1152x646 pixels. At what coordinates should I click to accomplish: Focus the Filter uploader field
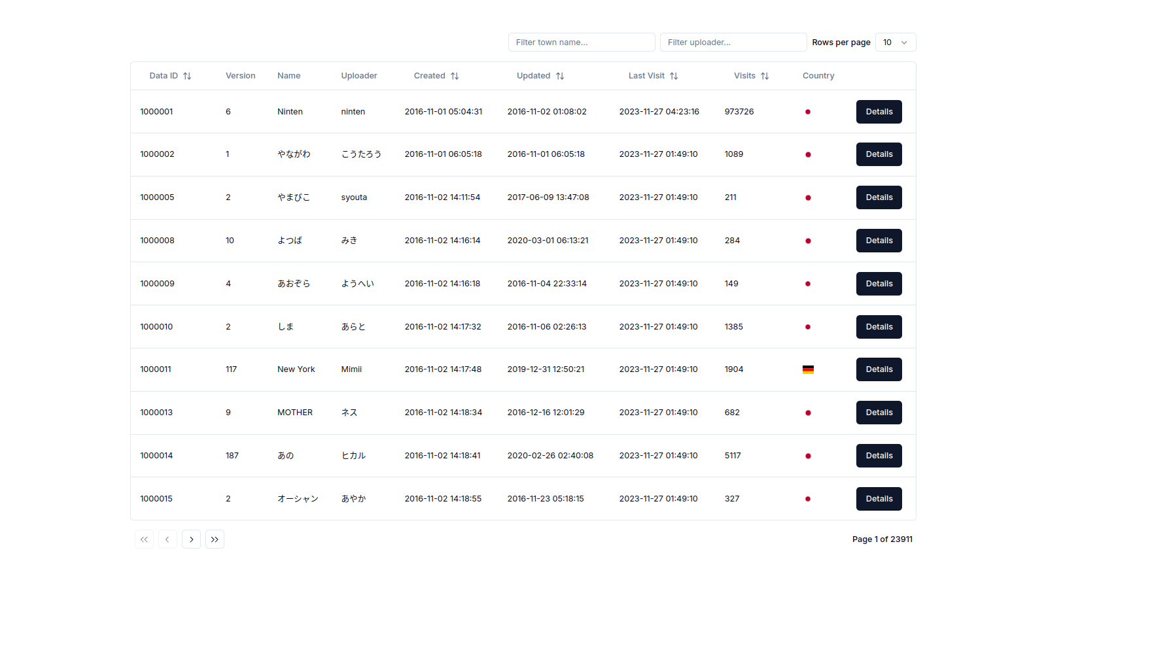point(733,42)
